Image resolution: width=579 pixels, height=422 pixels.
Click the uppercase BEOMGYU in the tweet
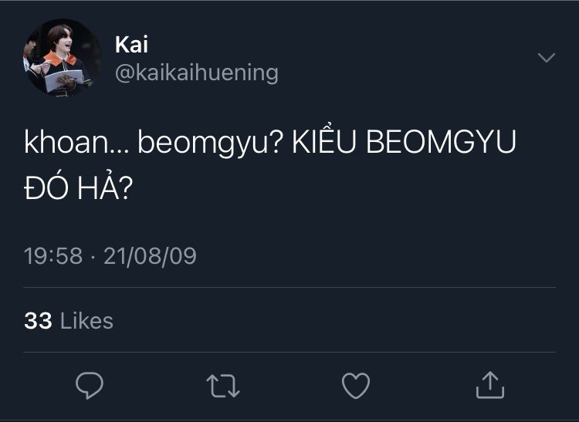click(x=440, y=144)
